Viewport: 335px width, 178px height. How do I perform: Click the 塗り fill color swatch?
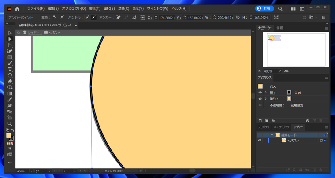pos(289,99)
